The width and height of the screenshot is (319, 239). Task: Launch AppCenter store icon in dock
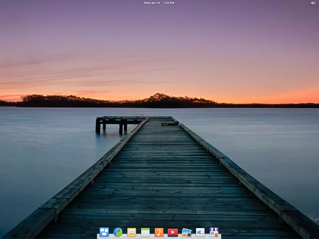[x=214, y=232]
